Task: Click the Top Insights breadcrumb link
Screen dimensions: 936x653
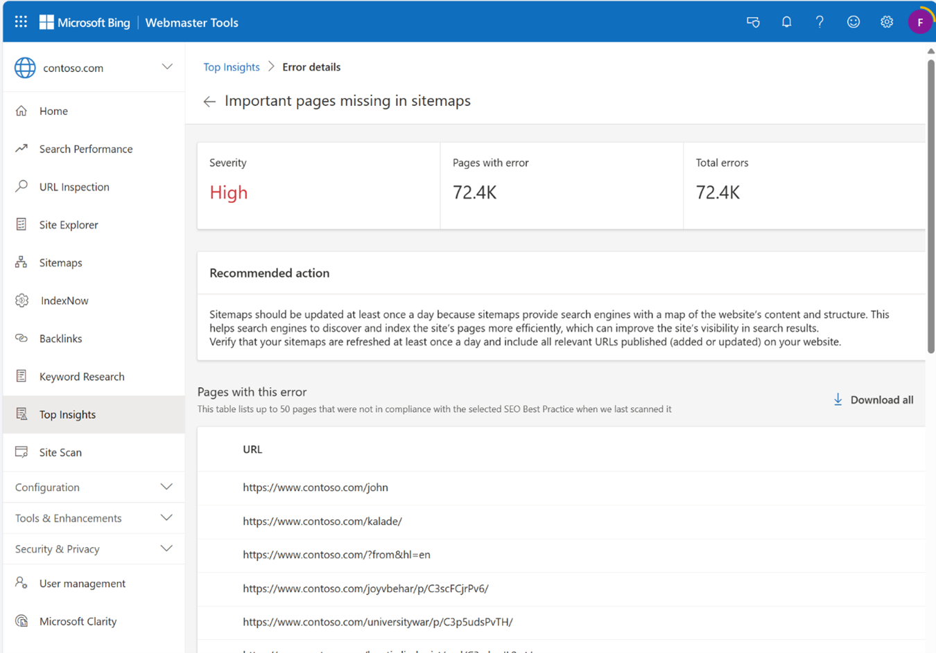Action: pos(231,67)
